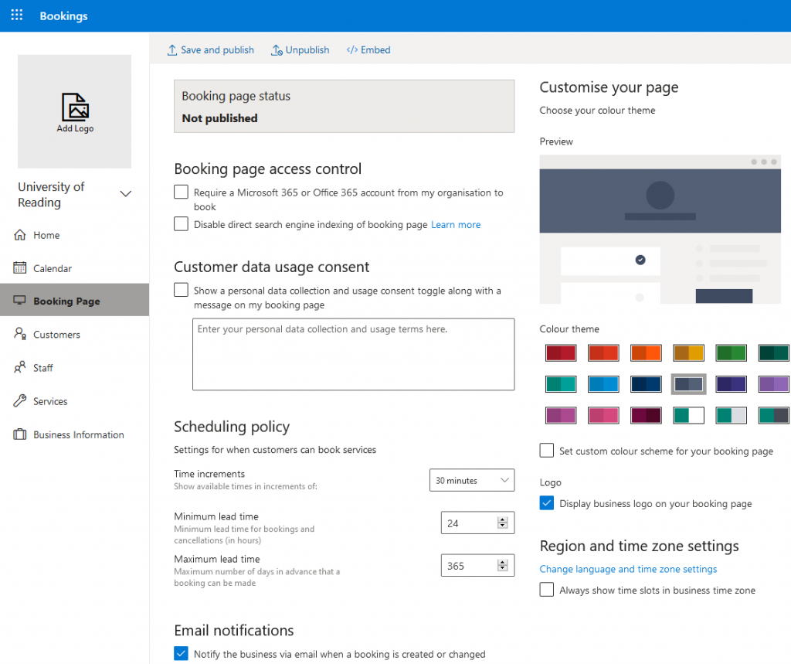Viewport: 791px width, 664px height.
Task: Click Save and publish button
Action: [211, 50]
